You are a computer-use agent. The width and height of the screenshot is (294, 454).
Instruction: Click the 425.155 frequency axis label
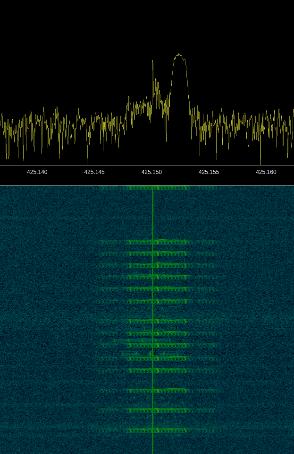[x=209, y=172]
